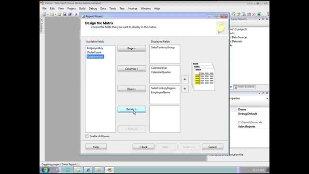Enable drilldown checkbox
The width and height of the screenshot is (309, 174).
(x=87, y=136)
